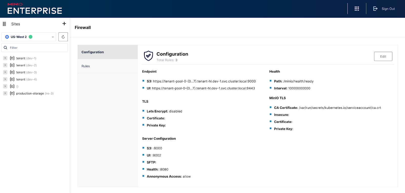Add a new site with plus icon
Image resolution: width=405 pixels, height=193 pixels.
click(64, 23)
